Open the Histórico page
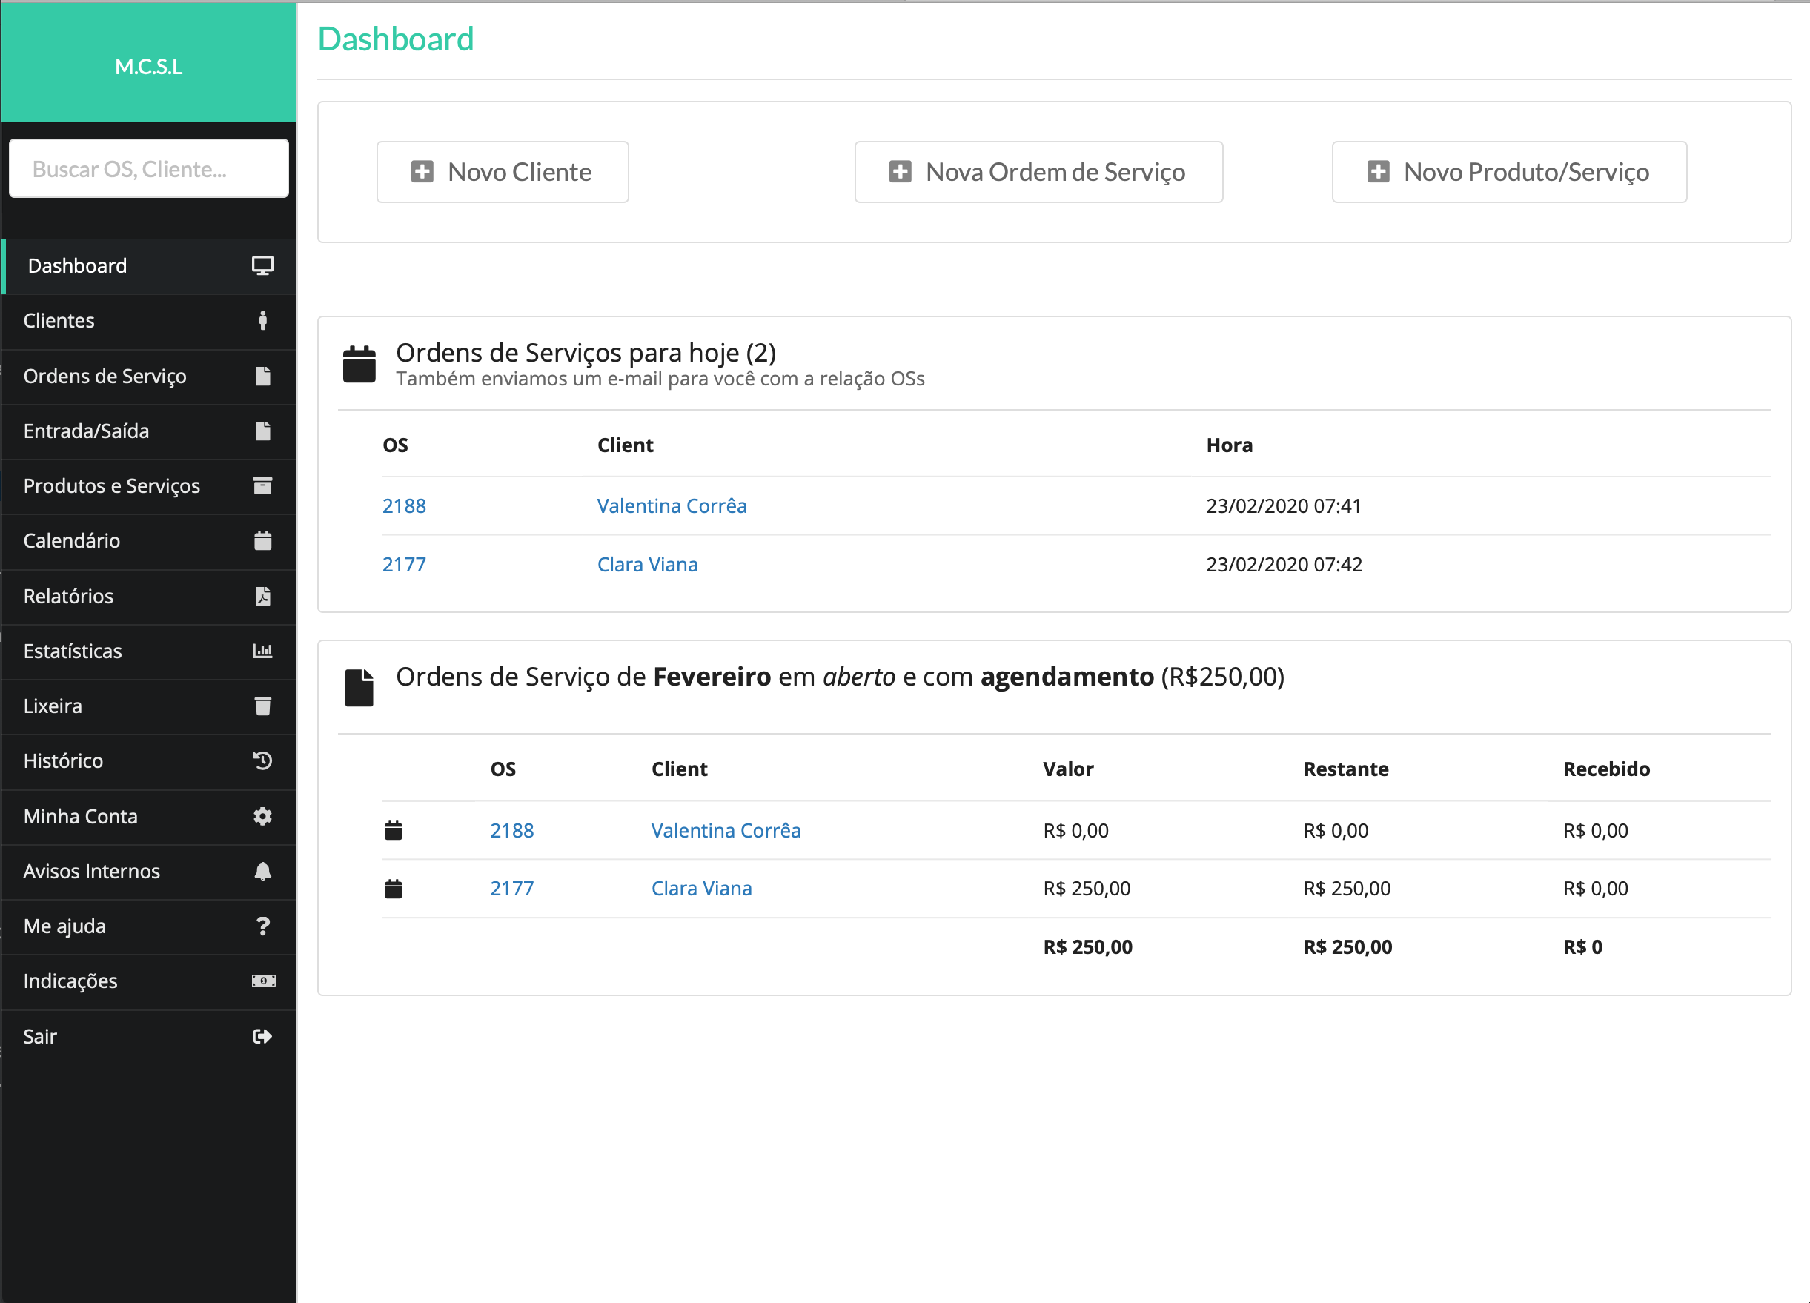Viewport: 1810px width, 1303px height. [149, 761]
